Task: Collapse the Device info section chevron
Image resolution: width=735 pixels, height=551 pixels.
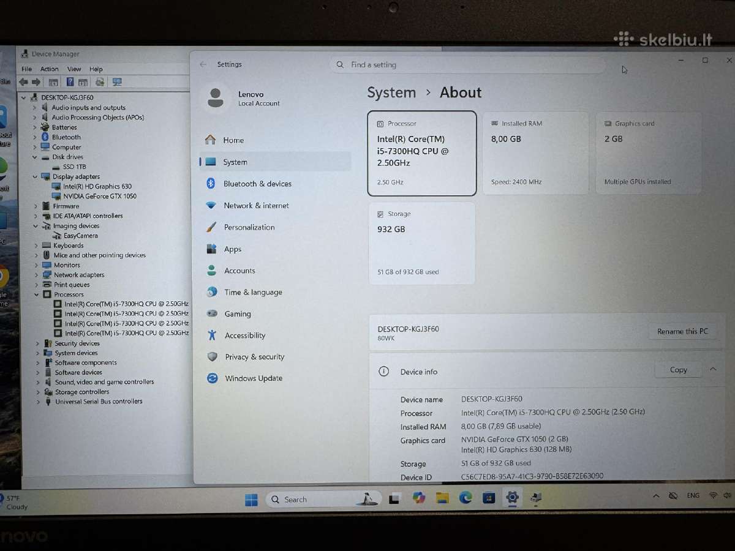Action: (x=713, y=370)
